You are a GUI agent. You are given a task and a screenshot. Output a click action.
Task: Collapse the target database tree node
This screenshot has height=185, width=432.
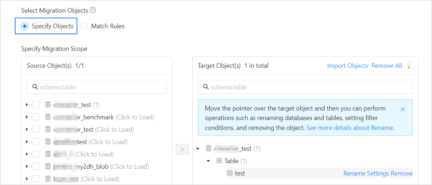198,149
